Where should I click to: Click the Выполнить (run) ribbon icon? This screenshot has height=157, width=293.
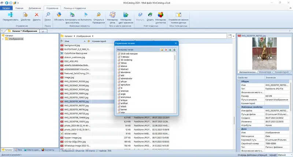point(86,15)
